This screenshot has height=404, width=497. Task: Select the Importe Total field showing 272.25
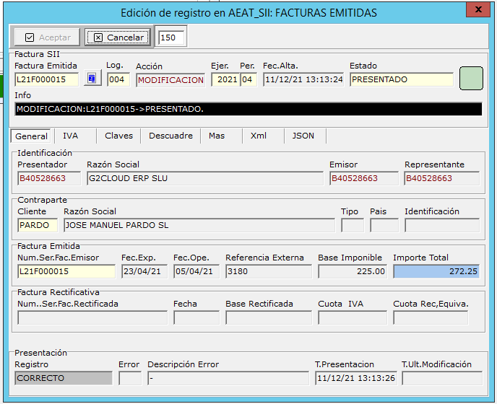(436, 271)
